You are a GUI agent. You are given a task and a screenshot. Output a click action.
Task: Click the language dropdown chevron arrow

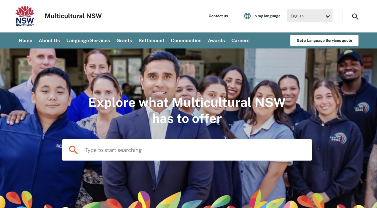328,16
